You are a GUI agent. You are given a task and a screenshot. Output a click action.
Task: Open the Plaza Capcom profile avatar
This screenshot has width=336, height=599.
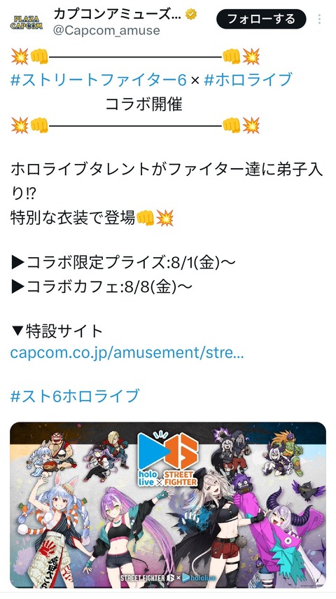(26, 22)
